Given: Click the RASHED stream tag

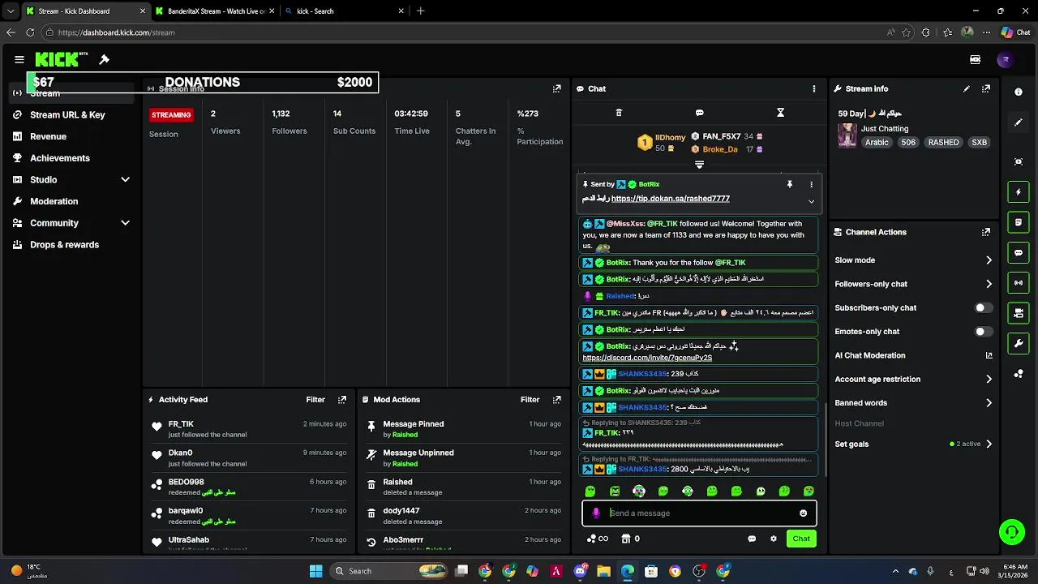Looking at the screenshot, I should click(944, 143).
